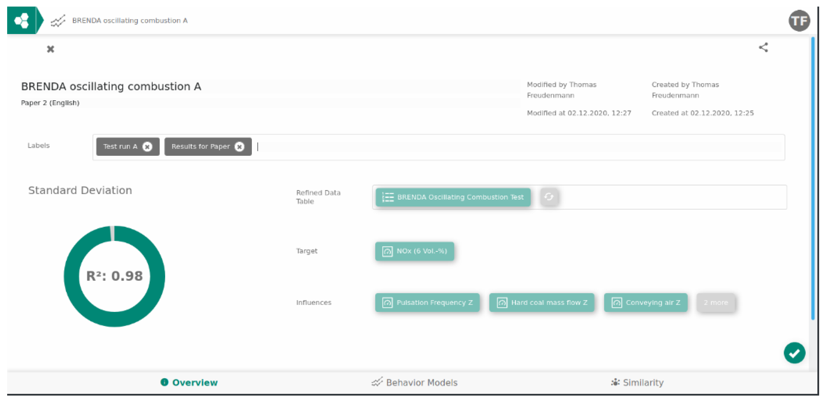Click the Hard coal mass flow Z influence

point(541,302)
